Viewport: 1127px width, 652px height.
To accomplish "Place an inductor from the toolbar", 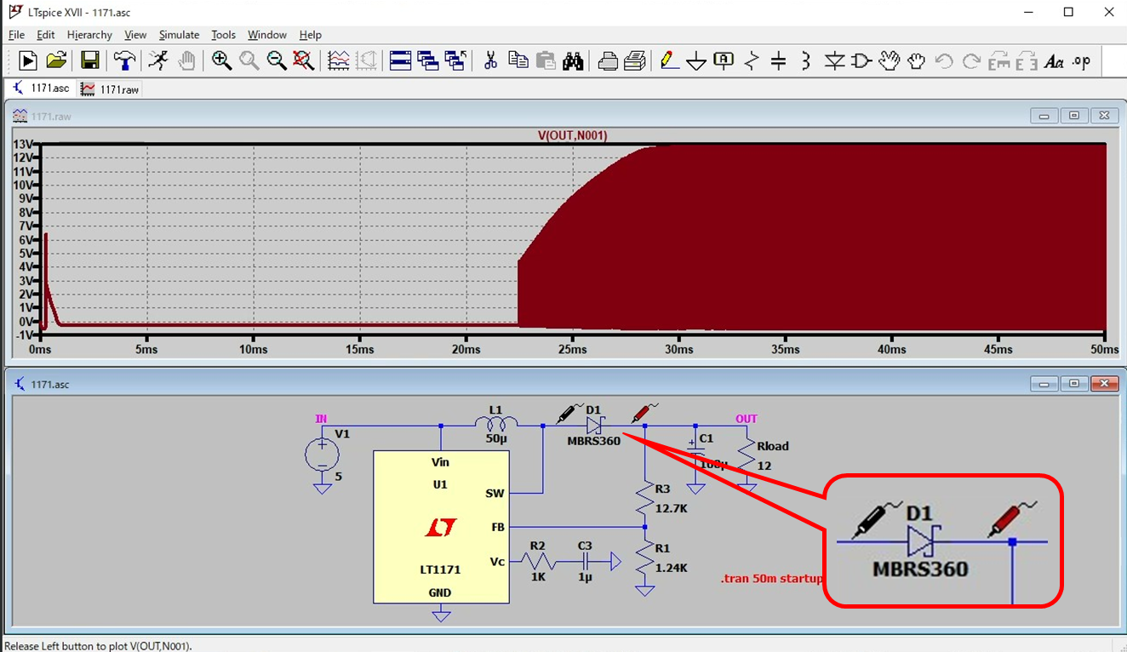I will (806, 60).
